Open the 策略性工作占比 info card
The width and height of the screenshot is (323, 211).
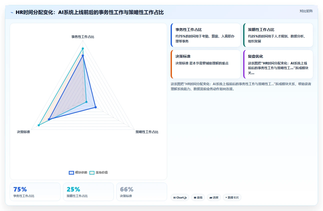tap(278, 35)
